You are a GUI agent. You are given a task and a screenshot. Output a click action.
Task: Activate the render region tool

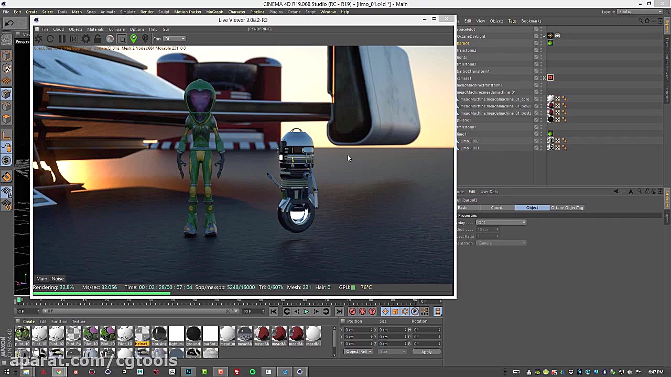tap(122, 39)
